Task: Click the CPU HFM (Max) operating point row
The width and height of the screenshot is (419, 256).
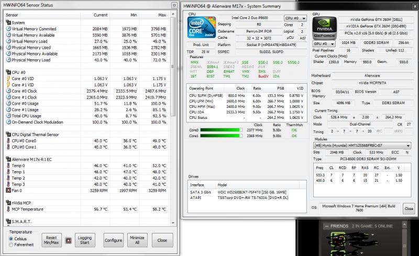Action: [x=246, y=107]
